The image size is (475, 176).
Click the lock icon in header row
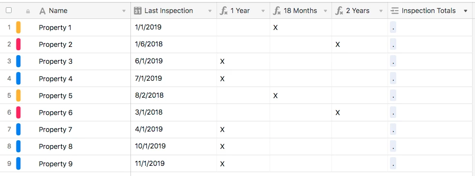(x=28, y=12)
